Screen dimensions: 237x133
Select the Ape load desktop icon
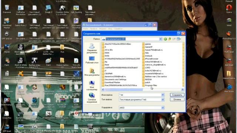(229, 62)
